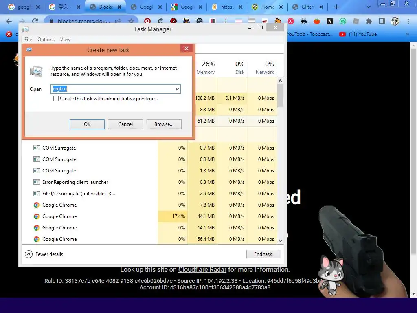
Task: Open a new Chrome tab with plus
Action: click(337, 7)
